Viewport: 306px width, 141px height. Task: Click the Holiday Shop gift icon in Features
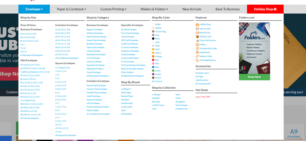pos(197,24)
